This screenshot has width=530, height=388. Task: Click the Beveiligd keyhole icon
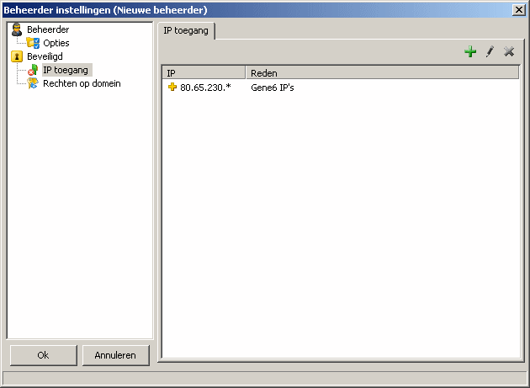(x=17, y=56)
